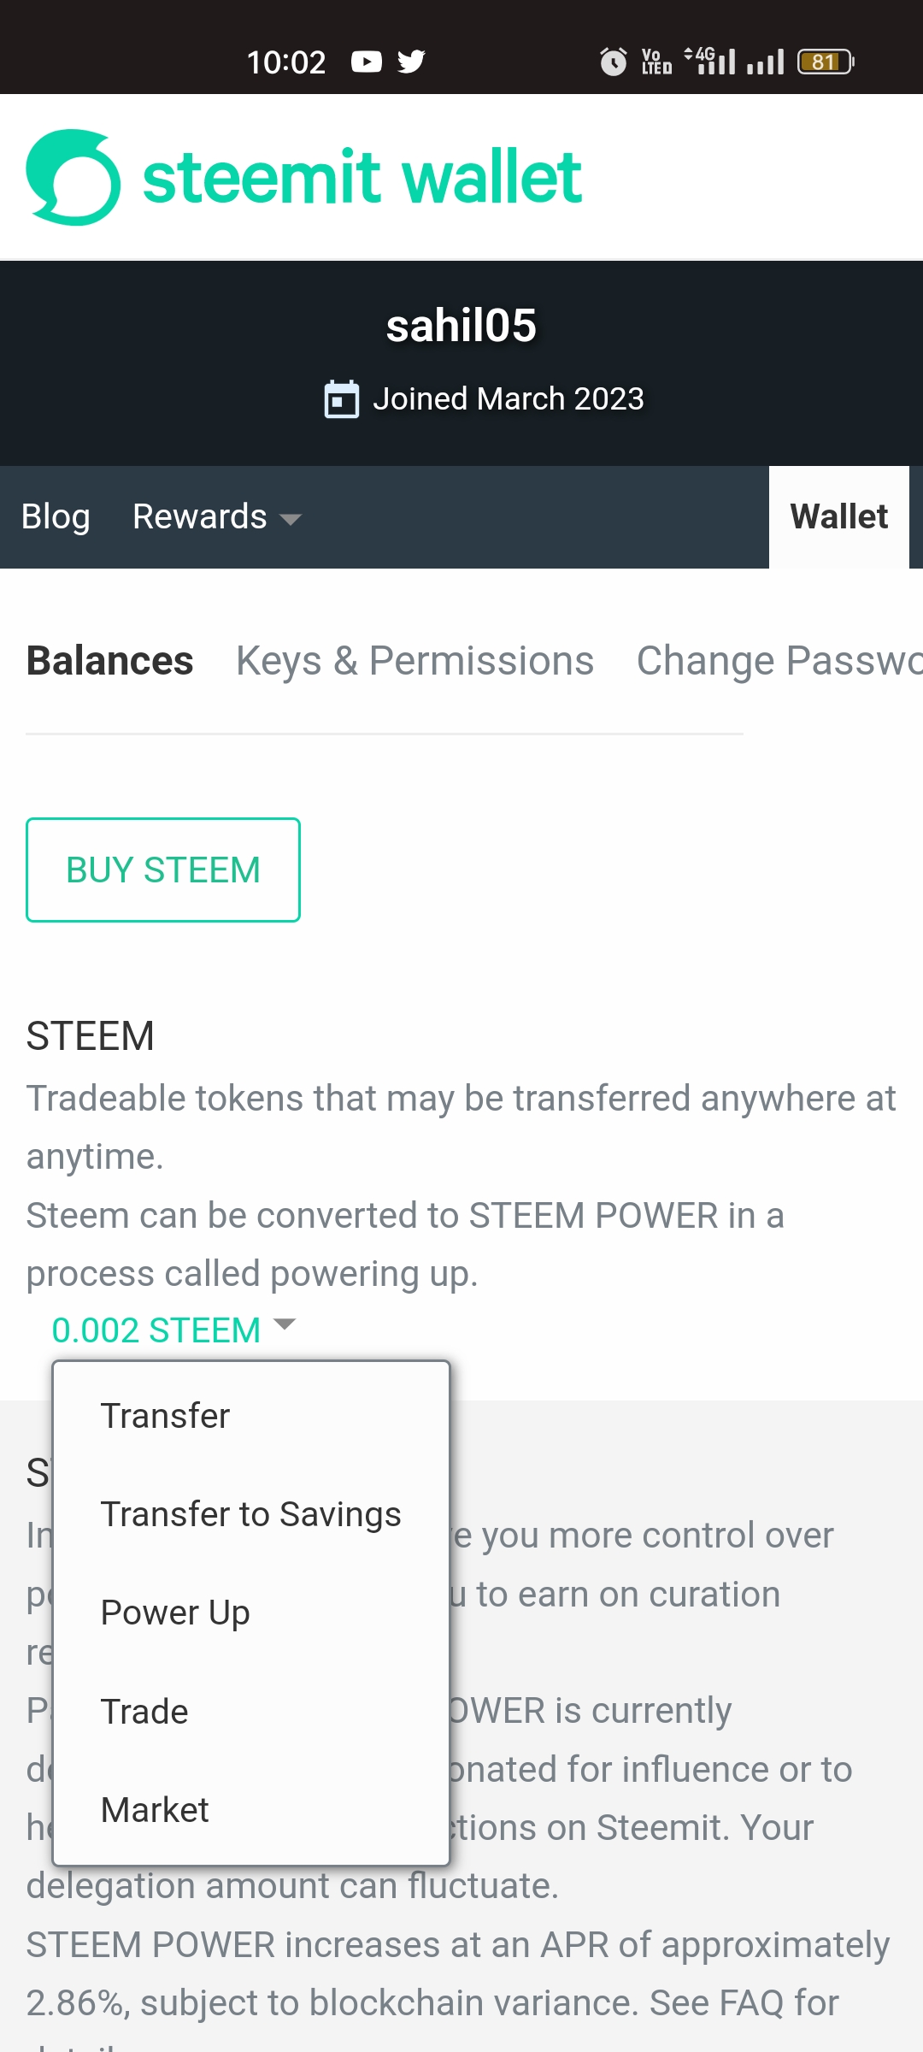The height and width of the screenshot is (2052, 923).
Task: Click the steemit wallet title text
Action: pyautogui.click(x=362, y=178)
